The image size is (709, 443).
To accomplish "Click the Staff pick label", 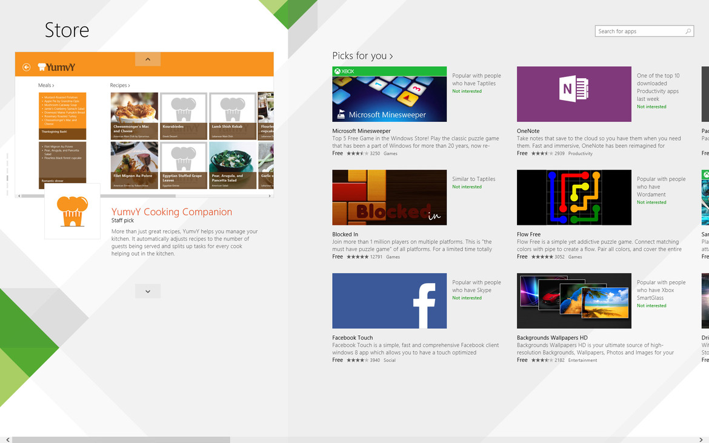I will coord(122,221).
